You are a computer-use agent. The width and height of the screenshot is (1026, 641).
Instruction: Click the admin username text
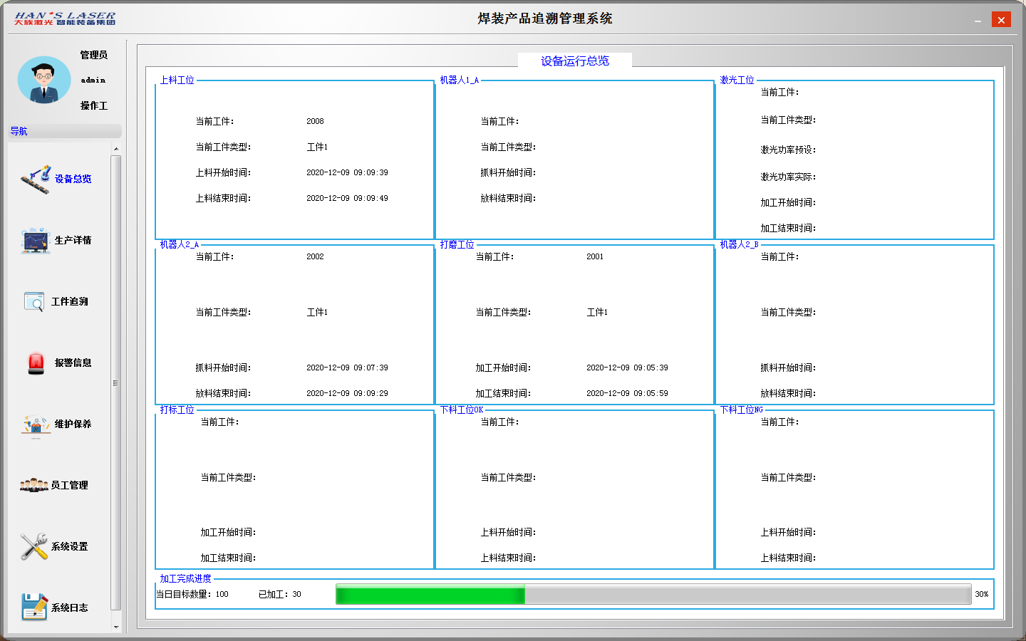click(x=93, y=80)
